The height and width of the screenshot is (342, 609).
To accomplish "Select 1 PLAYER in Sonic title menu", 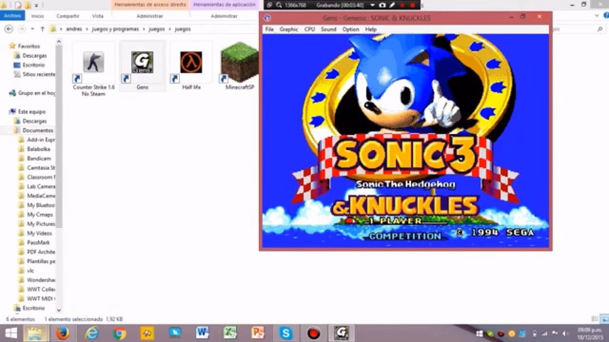I will pos(395,221).
